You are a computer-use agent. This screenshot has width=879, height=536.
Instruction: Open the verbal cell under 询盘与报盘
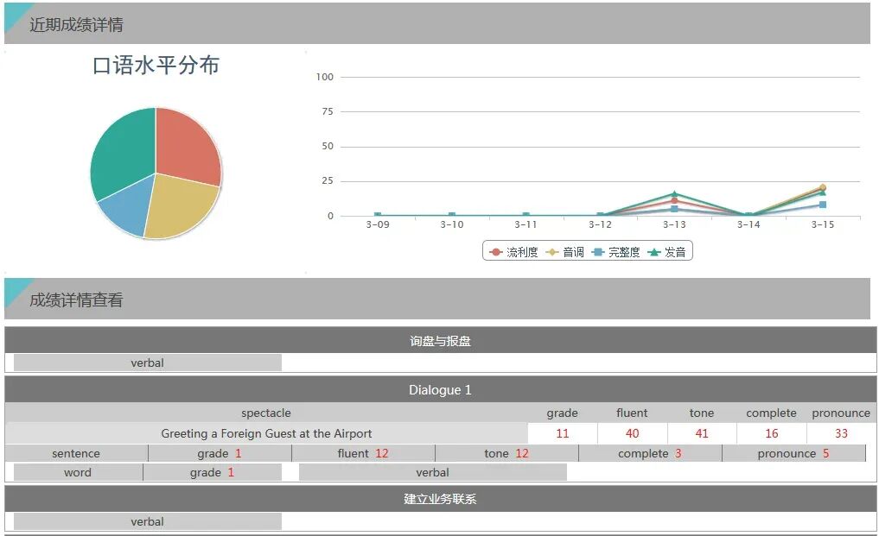[147, 363]
